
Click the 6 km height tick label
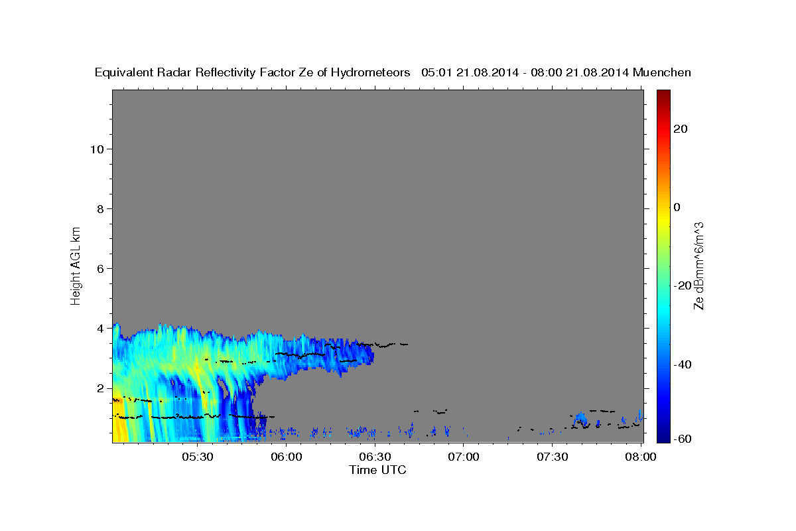pyautogui.click(x=101, y=268)
